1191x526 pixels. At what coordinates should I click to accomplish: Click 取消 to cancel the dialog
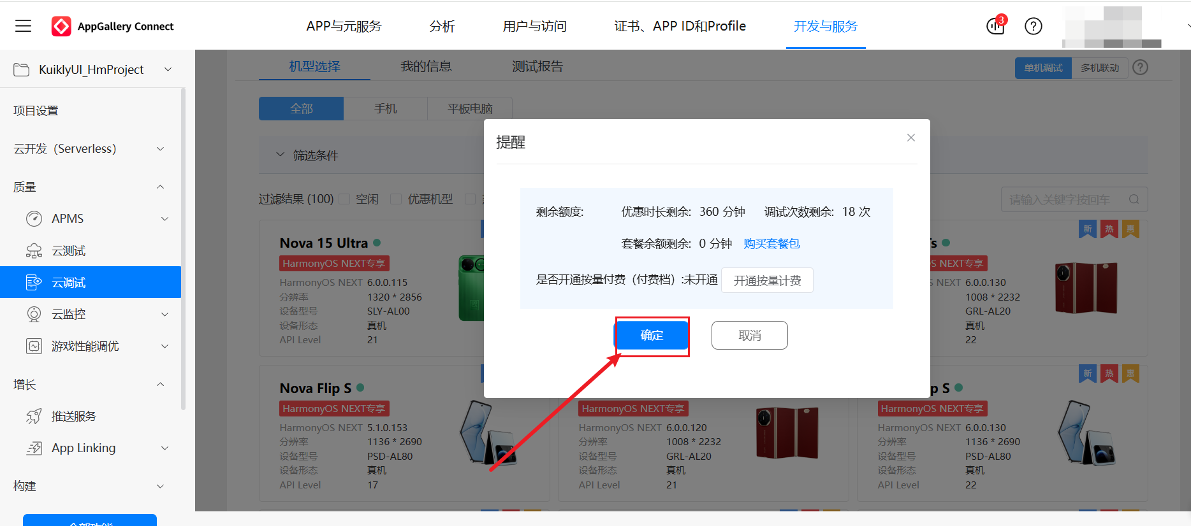tap(750, 335)
